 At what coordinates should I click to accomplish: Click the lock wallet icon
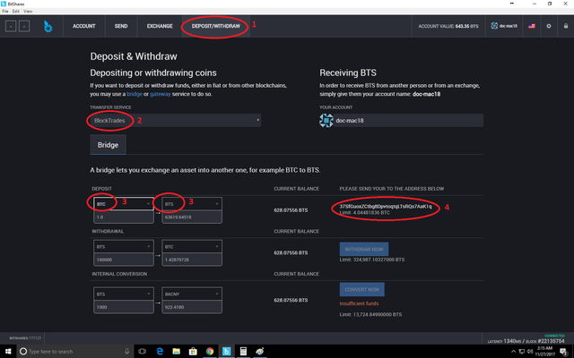[x=566, y=26]
